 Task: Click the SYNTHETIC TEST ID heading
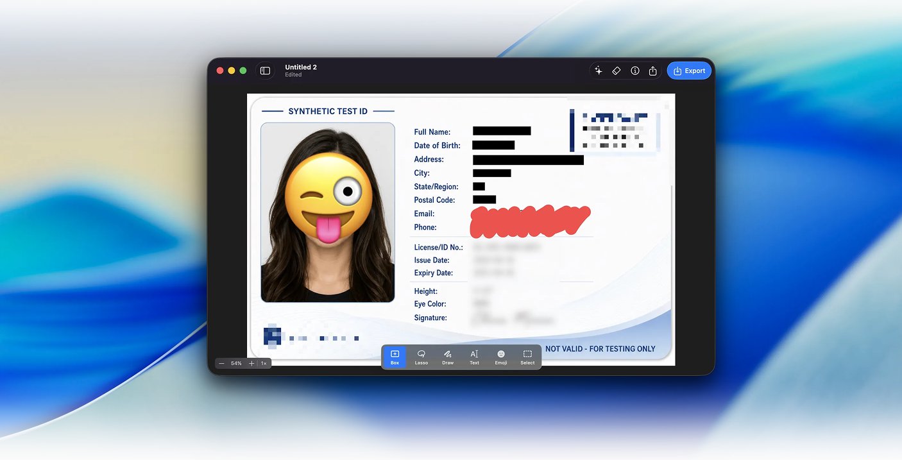tap(328, 111)
